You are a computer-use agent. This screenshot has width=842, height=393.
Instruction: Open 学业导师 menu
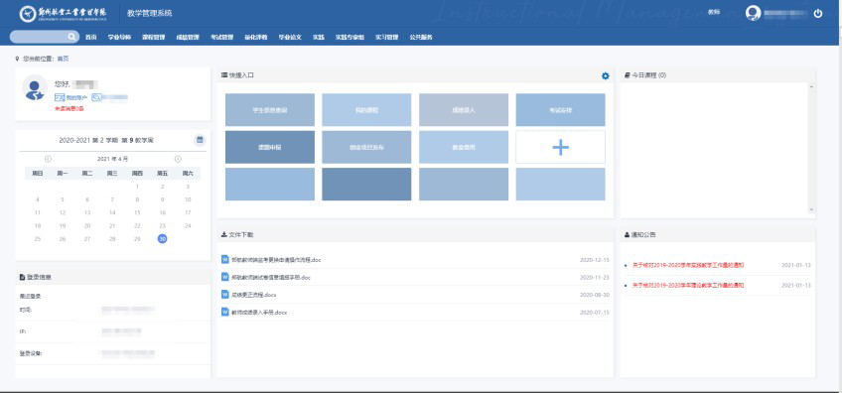pos(119,38)
